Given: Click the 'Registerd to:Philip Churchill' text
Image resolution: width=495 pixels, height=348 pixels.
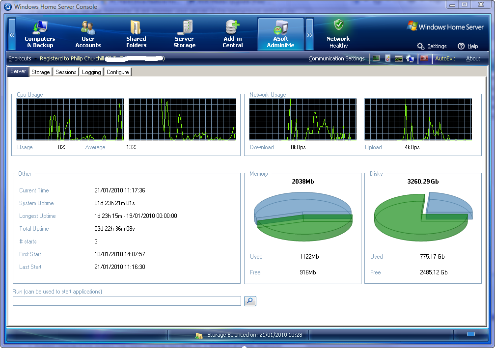Looking at the screenshot, I should [72, 58].
